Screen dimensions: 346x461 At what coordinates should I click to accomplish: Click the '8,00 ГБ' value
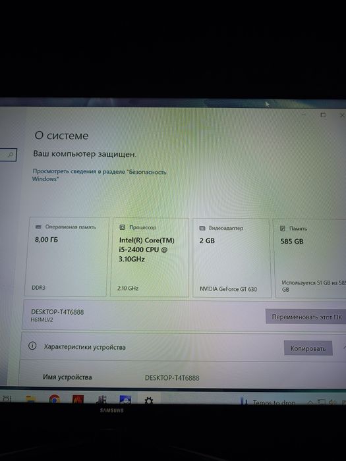click(x=47, y=240)
